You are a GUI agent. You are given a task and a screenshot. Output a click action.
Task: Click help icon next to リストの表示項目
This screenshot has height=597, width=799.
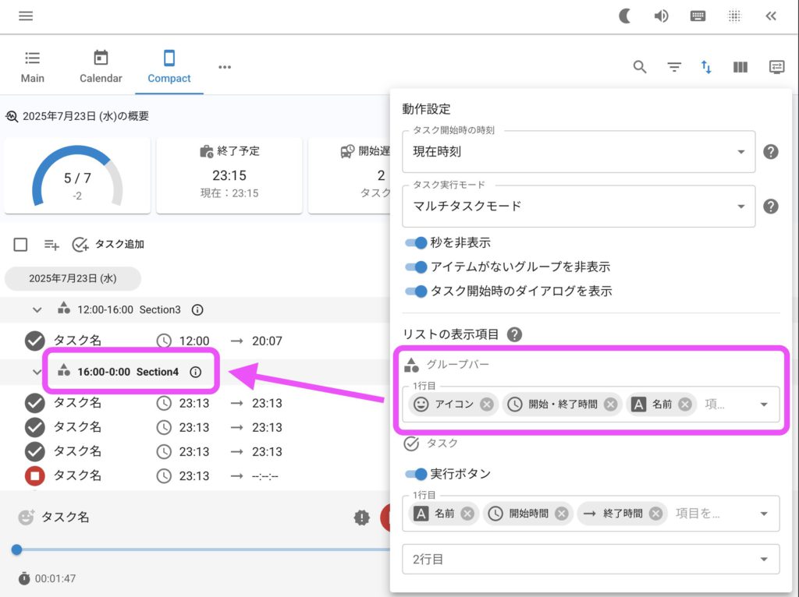(515, 334)
